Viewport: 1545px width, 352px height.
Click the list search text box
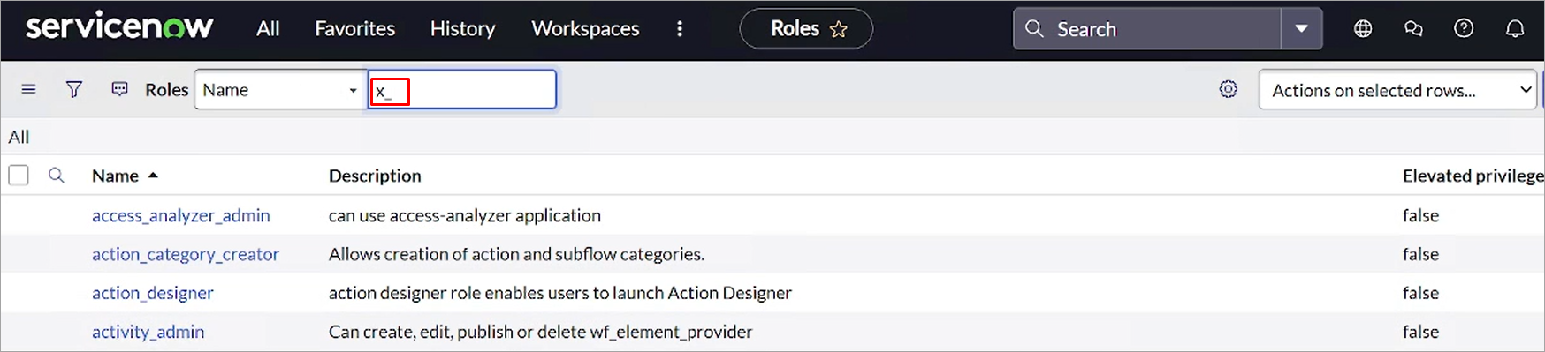point(462,90)
